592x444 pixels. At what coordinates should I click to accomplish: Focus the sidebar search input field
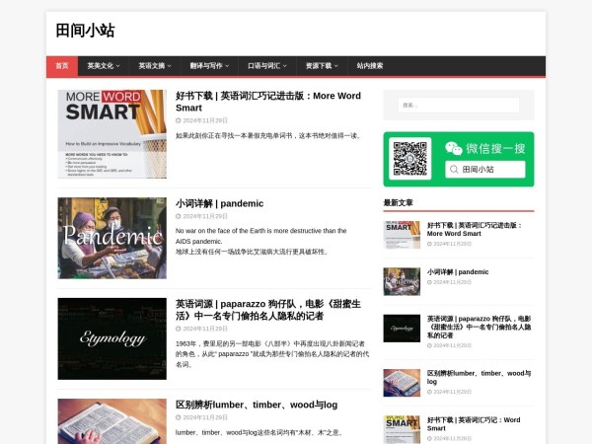(458, 105)
